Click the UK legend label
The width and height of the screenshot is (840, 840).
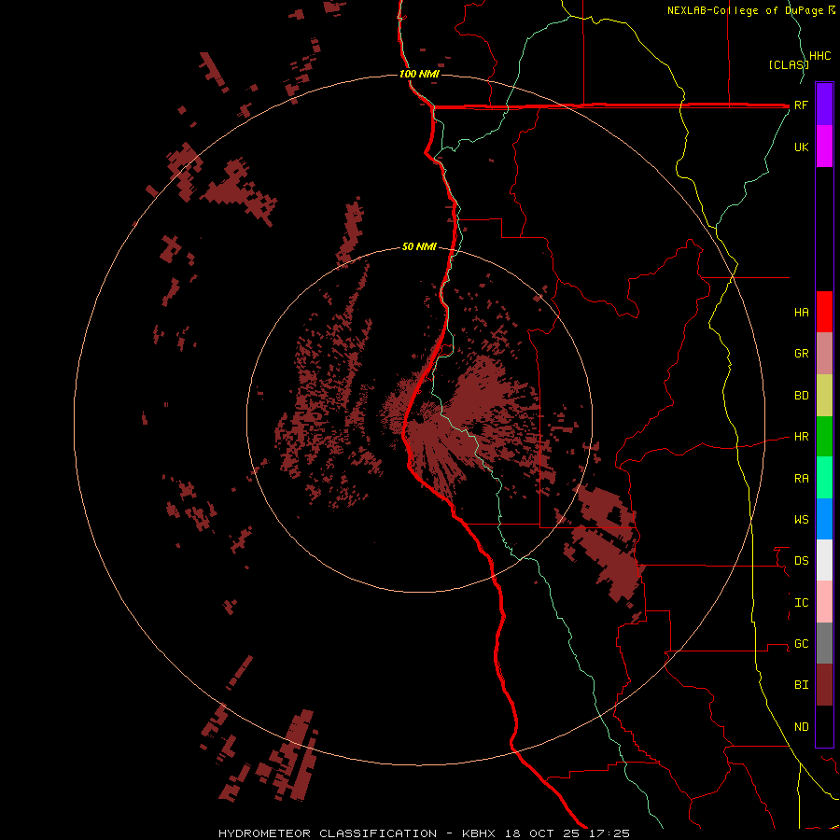click(801, 147)
